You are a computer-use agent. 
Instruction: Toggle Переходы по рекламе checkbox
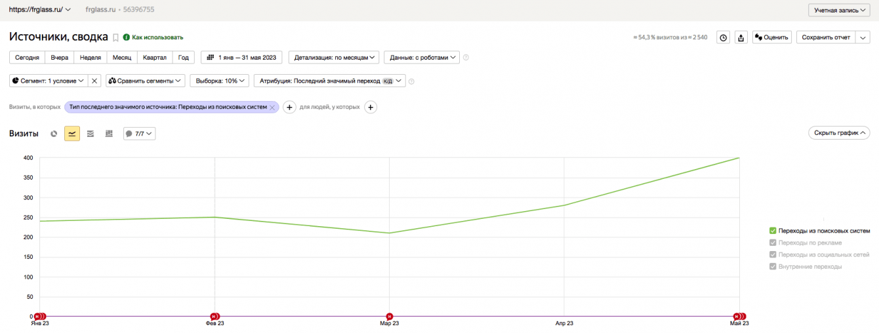773,243
